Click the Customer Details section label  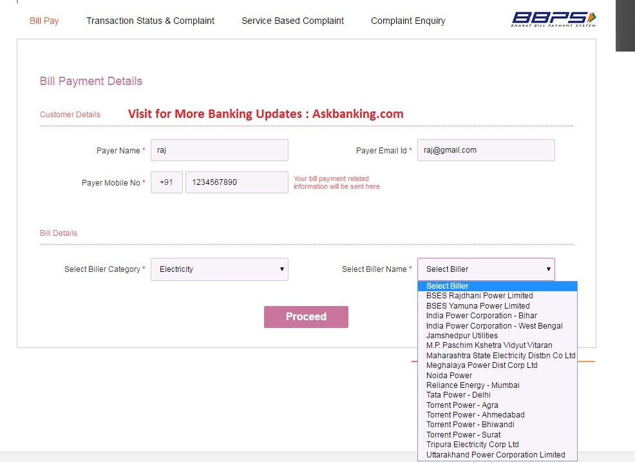click(70, 114)
